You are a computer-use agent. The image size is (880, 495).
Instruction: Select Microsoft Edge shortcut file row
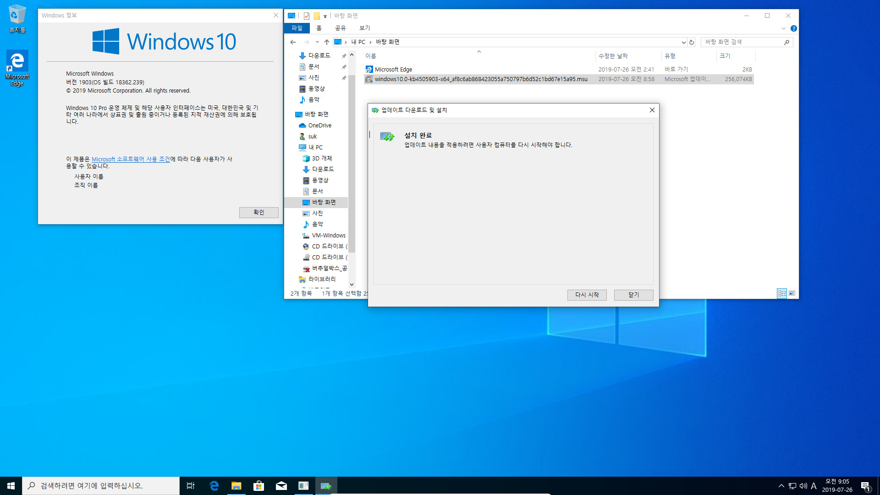click(558, 70)
